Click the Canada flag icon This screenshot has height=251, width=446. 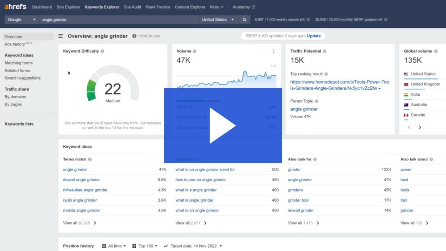[x=406, y=115]
